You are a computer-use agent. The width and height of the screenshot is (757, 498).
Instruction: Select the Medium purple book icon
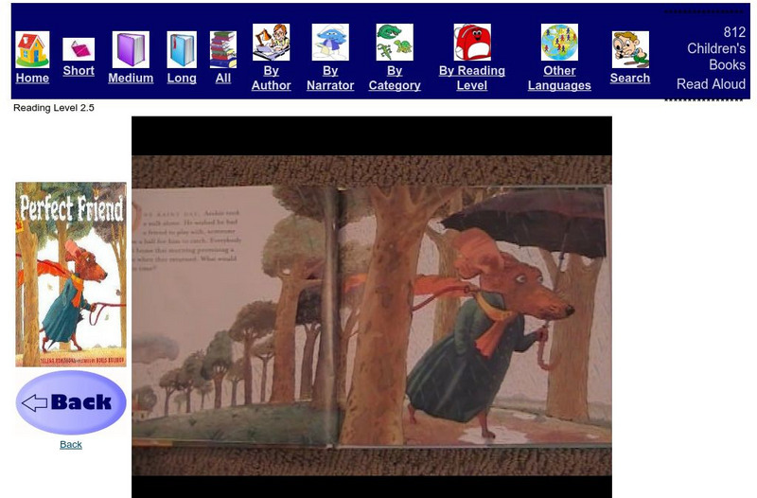pos(131,50)
